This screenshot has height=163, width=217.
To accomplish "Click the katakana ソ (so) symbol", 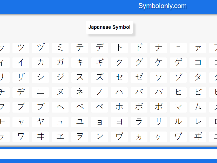I will [158, 77].
